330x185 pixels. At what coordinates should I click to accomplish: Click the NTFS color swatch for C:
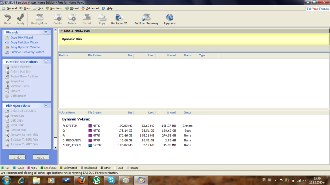click(90, 131)
